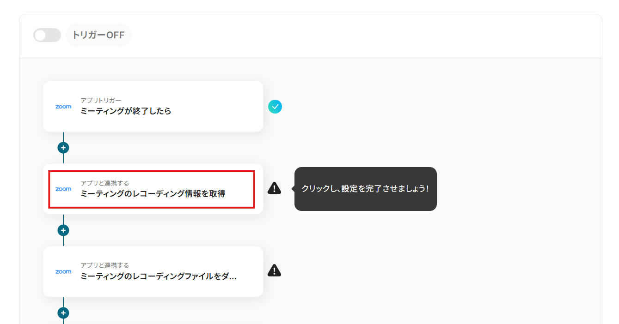Click アプリと連携する label above レコーディング情報を取得
This screenshot has height=324, width=619.
point(104,183)
